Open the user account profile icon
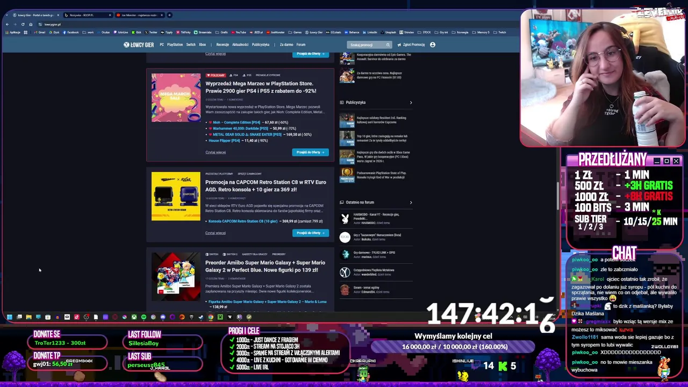This screenshot has height=387, width=688. (433, 45)
